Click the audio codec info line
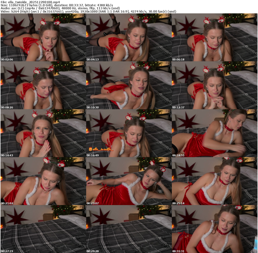The width and height of the screenshot is (258, 253). [60, 8]
